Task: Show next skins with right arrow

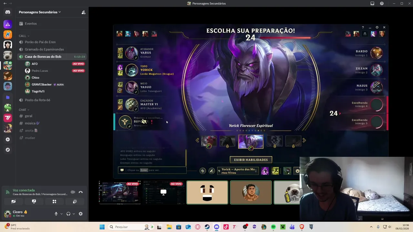Action: click(304, 140)
